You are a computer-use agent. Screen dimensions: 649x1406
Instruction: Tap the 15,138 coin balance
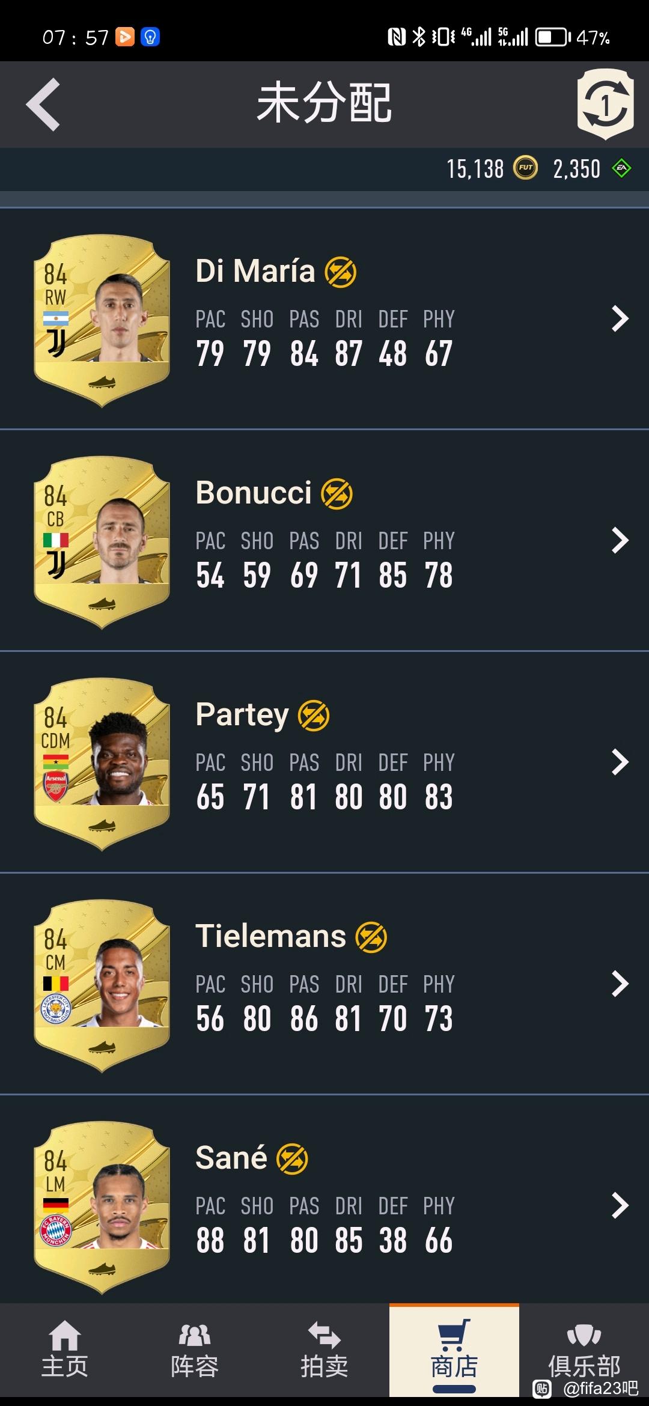475,169
